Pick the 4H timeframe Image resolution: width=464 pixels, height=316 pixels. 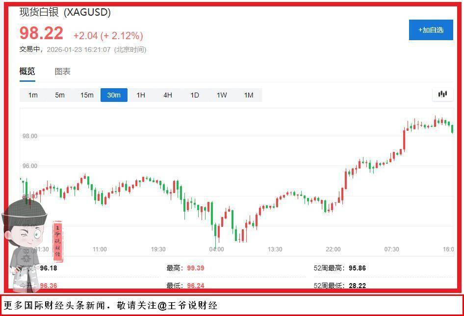pos(168,95)
